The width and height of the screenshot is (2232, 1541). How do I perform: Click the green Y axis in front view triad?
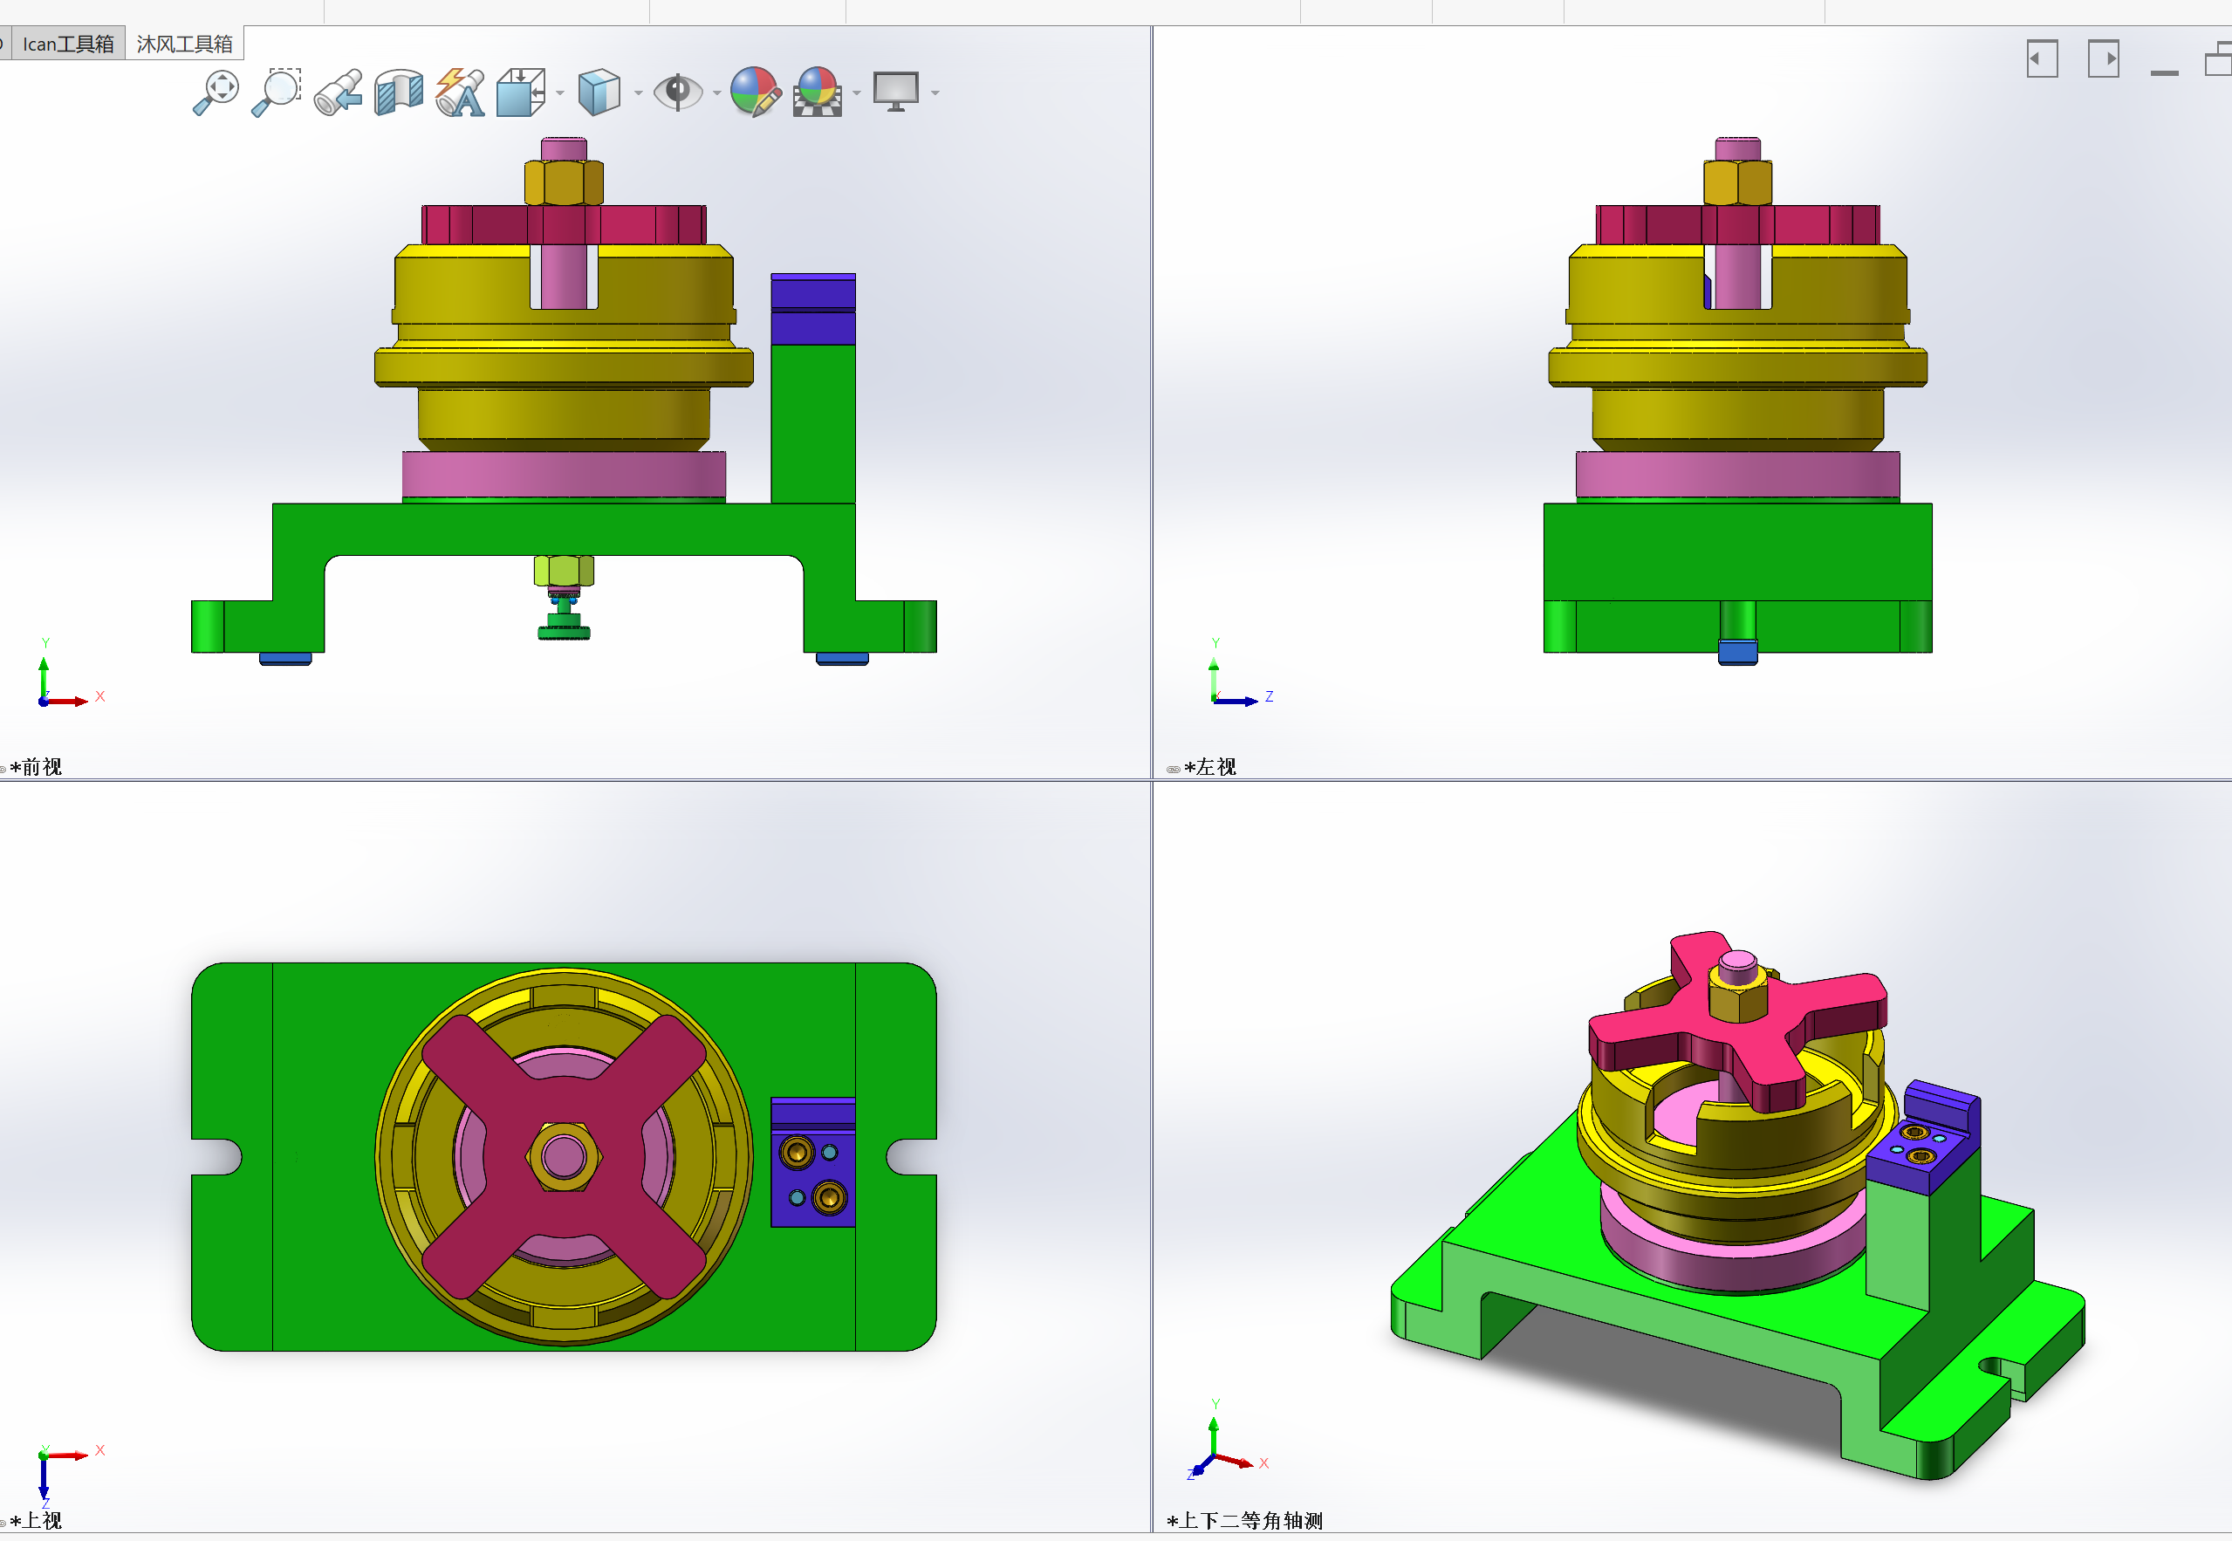click(44, 678)
